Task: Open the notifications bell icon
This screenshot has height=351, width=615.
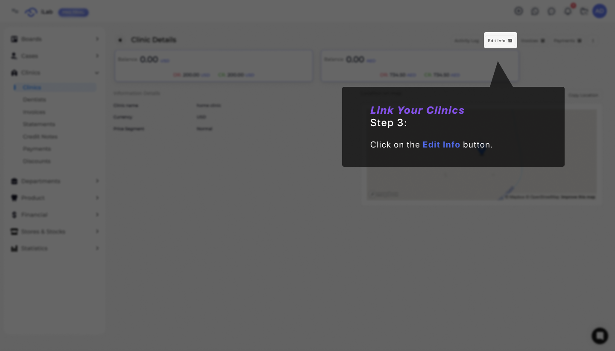Action: tap(568, 12)
